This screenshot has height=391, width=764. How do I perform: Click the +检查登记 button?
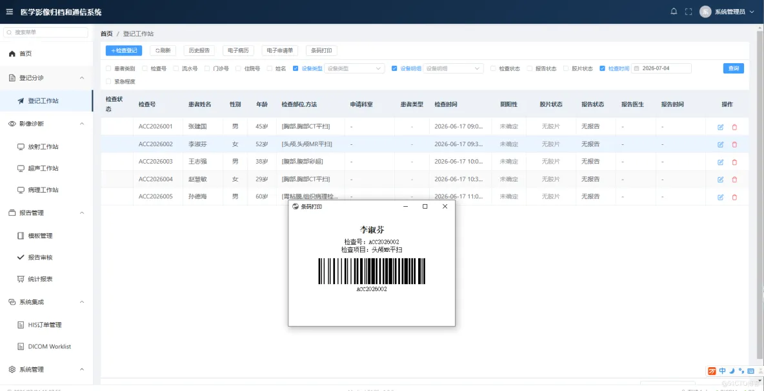[x=124, y=50]
